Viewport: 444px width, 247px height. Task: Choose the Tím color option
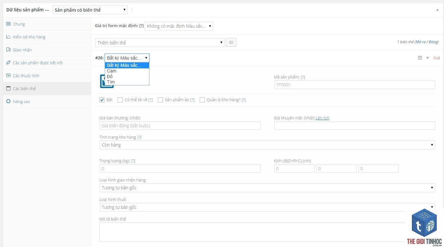pyautogui.click(x=127, y=82)
